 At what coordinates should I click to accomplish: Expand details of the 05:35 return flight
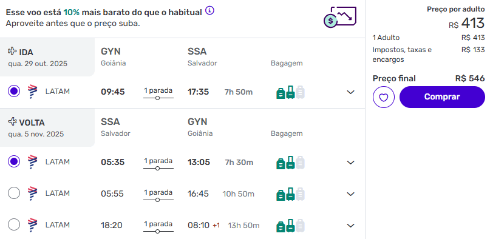point(350,163)
